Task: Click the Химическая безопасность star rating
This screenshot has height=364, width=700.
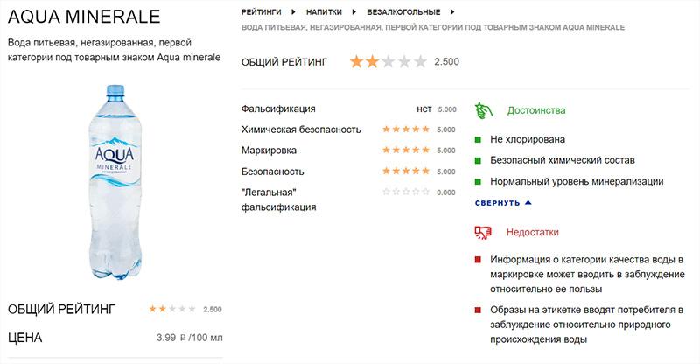Action: pos(406,129)
